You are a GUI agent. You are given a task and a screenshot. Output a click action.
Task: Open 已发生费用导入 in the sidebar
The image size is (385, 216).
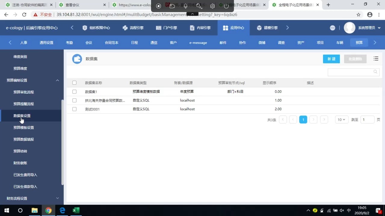(25, 175)
